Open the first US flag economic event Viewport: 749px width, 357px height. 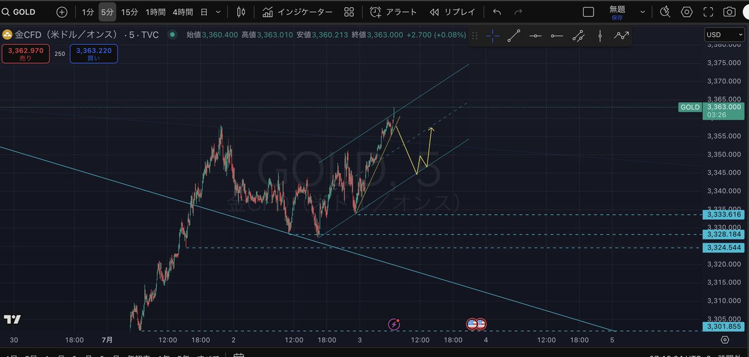pos(472,324)
